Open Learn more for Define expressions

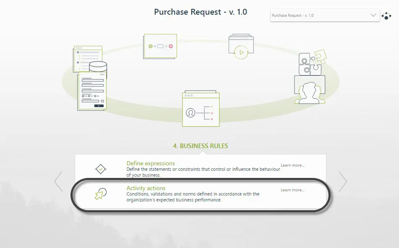(292, 165)
